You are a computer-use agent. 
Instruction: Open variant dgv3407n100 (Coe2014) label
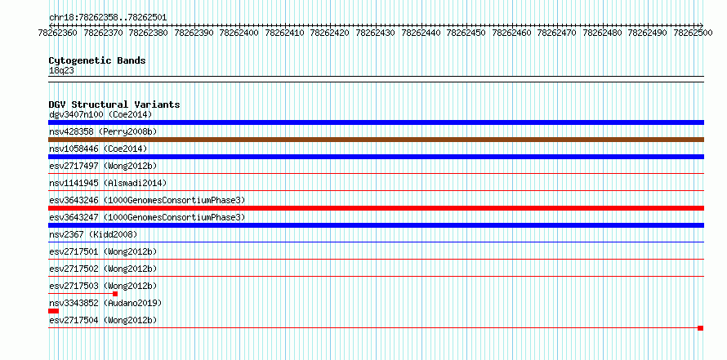[x=100, y=114]
